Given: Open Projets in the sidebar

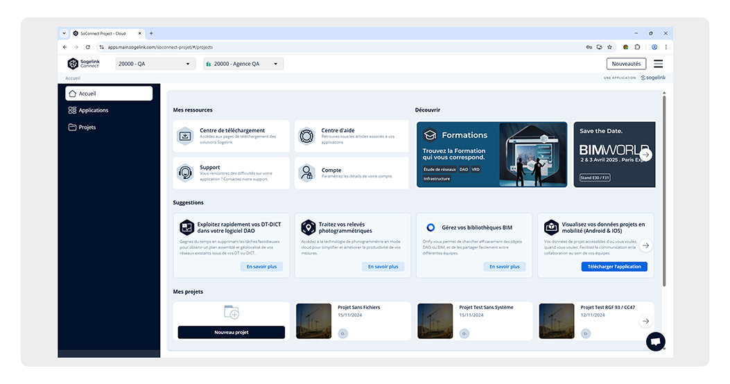Looking at the screenshot, I should coord(87,128).
